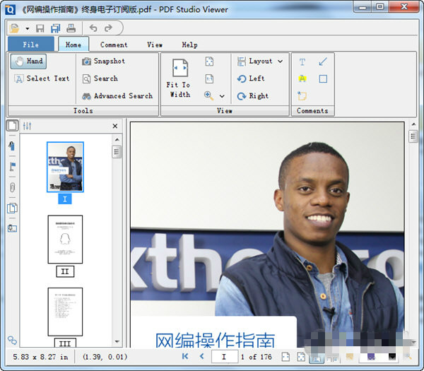This screenshot has width=424, height=371.
Task: Open the View ribbon tab
Action: pyautogui.click(x=155, y=45)
